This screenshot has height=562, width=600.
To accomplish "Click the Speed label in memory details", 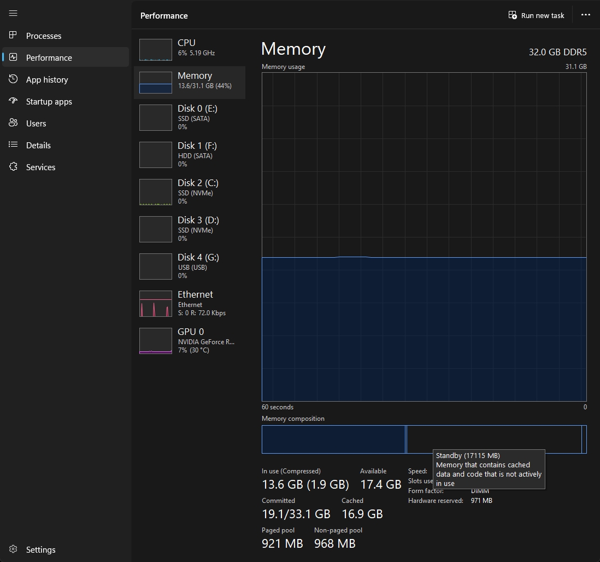I will [x=417, y=471].
